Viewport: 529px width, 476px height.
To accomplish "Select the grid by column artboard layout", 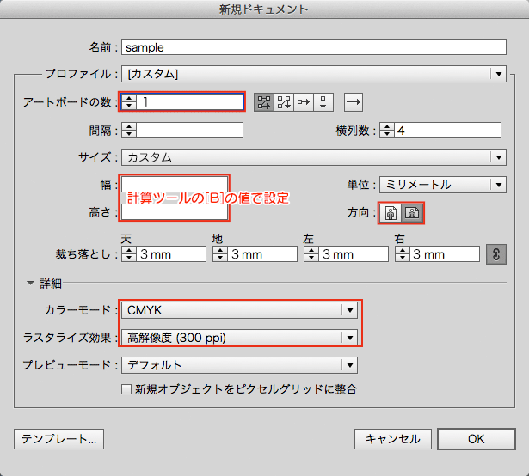I will point(283,101).
